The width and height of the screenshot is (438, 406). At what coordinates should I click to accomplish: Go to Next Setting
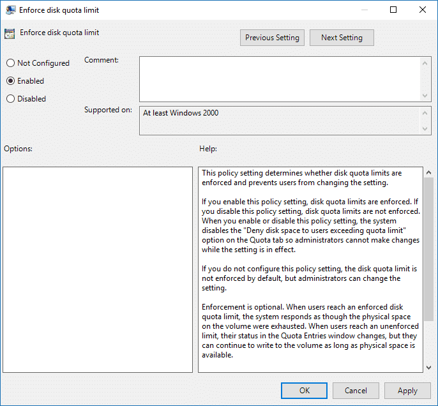pyautogui.click(x=342, y=38)
